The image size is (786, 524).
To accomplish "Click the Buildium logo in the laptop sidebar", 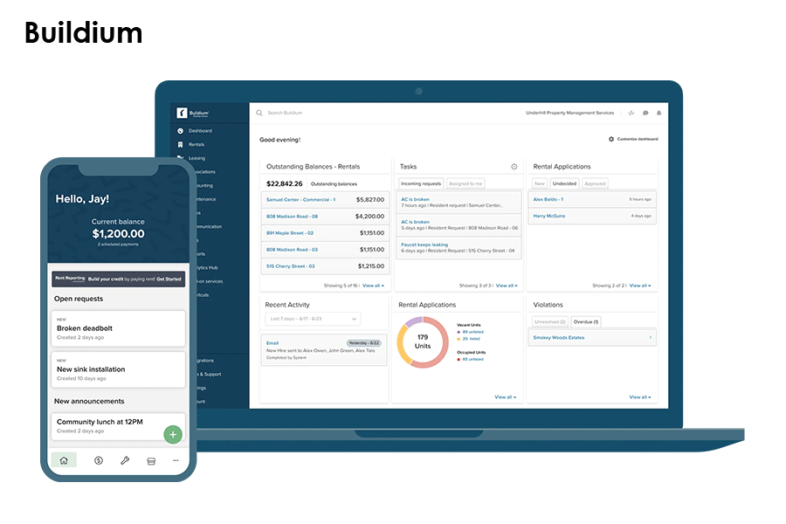I will point(193,114).
